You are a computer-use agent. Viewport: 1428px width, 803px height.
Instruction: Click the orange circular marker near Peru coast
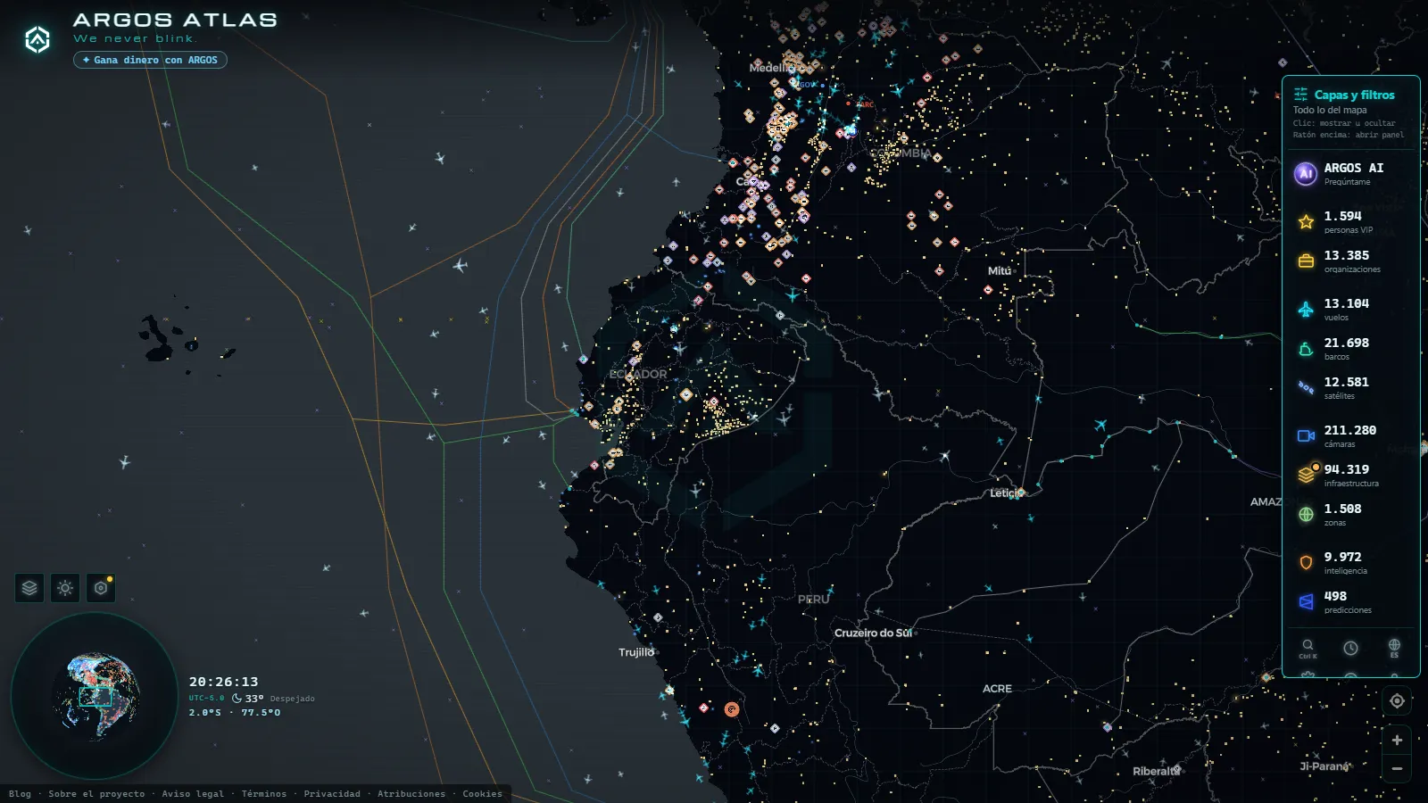[732, 709]
